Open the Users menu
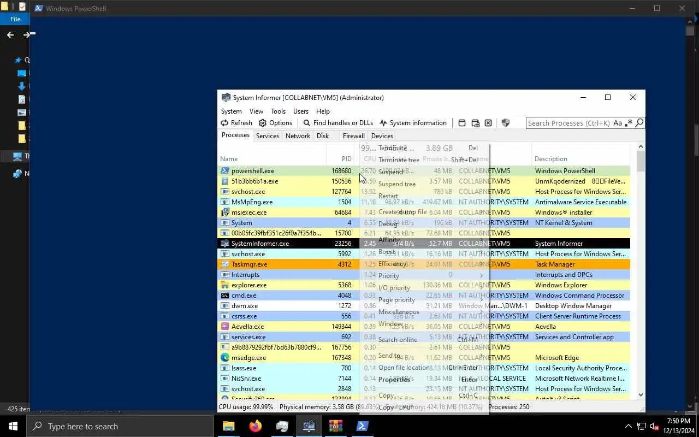Viewport: 699px width, 437px height. point(301,111)
